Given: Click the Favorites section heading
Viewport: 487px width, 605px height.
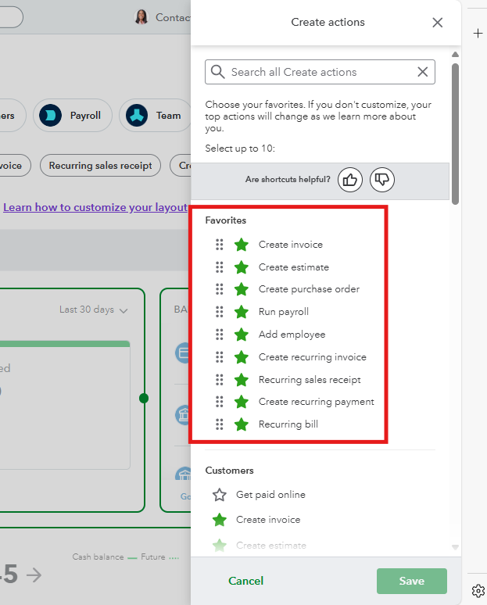Looking at the screenshot, I should 226,220.
